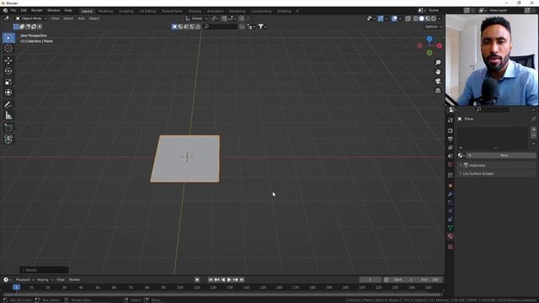Open the Keying dropdown in timeline
Screen dimensions: 539x303
45,279
